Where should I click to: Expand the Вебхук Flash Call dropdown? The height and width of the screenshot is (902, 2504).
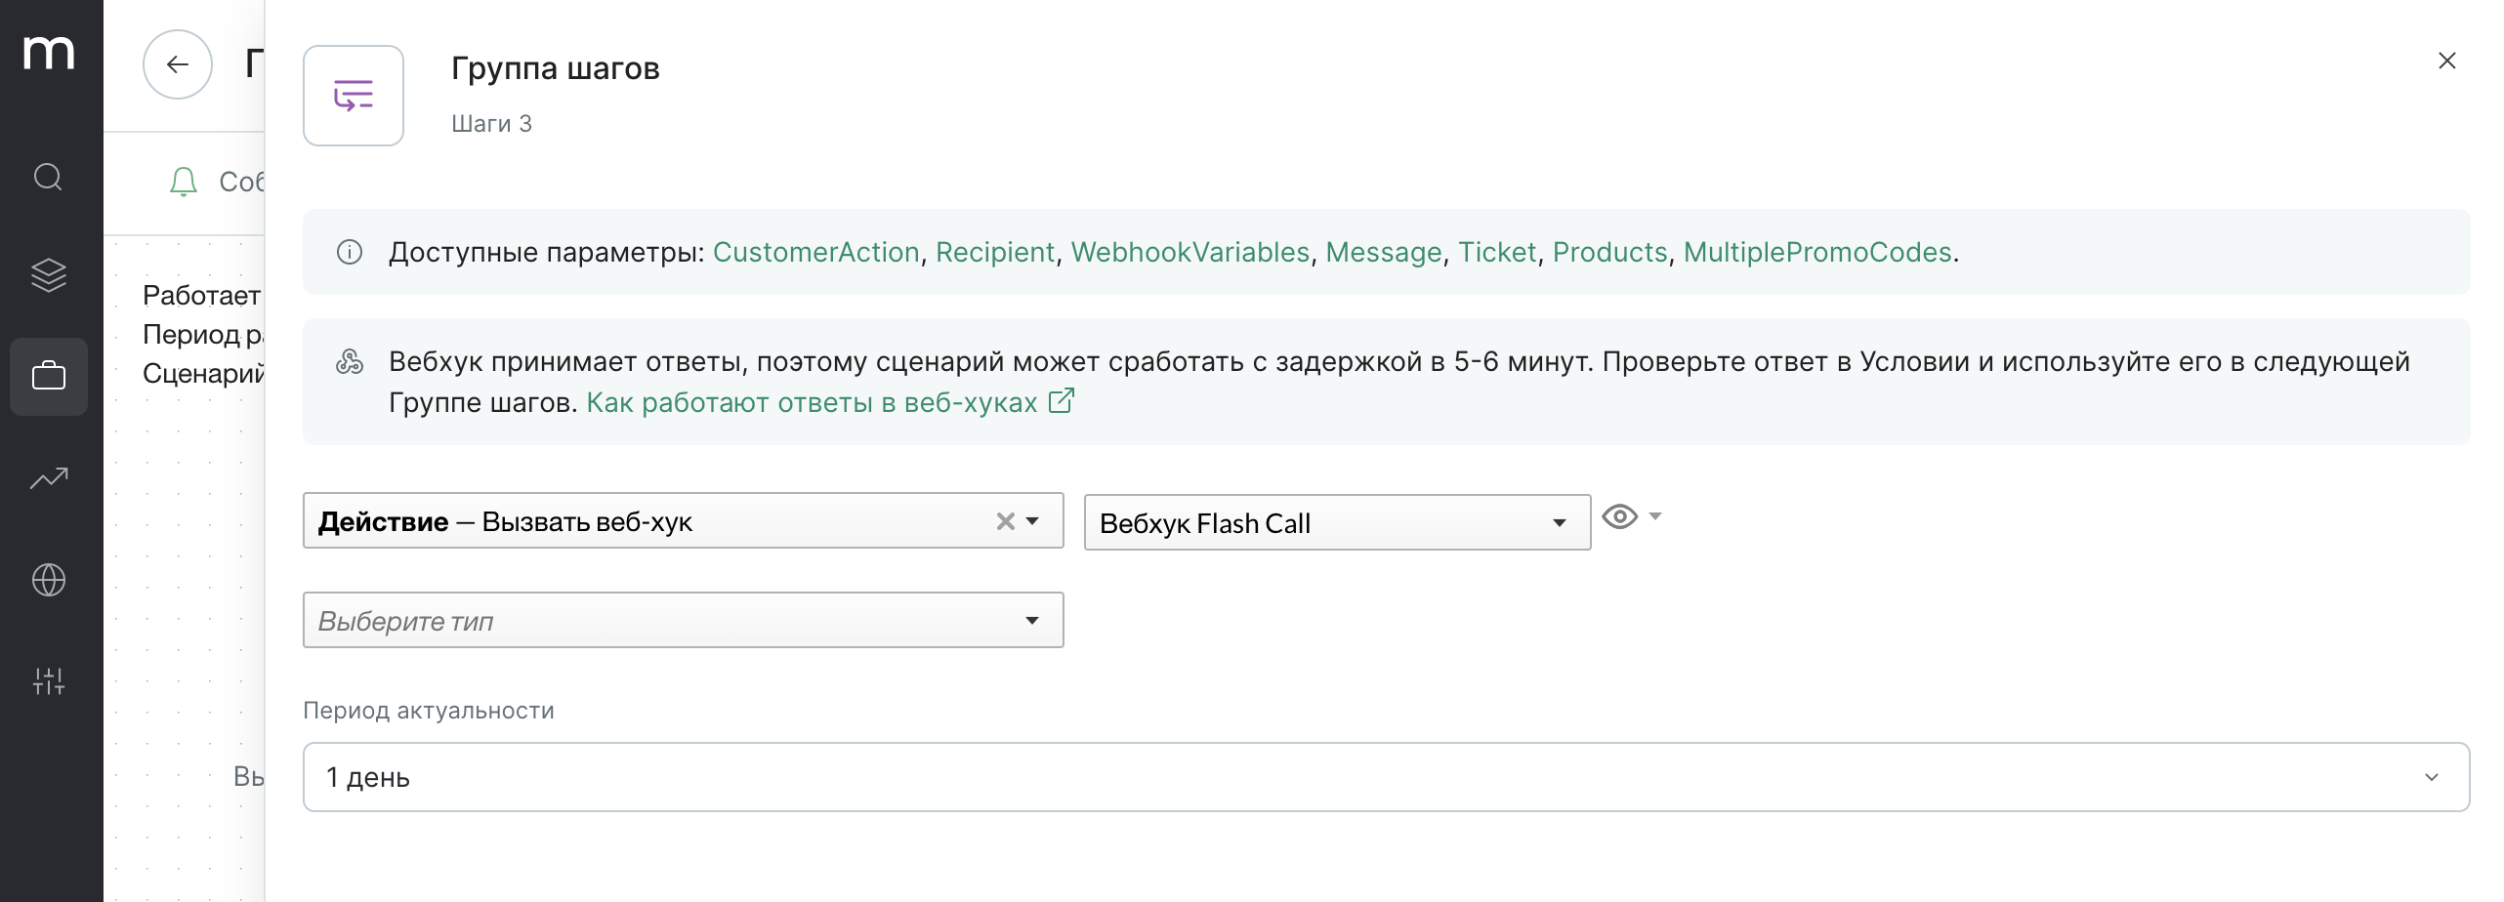click(x=1338, y=523)
